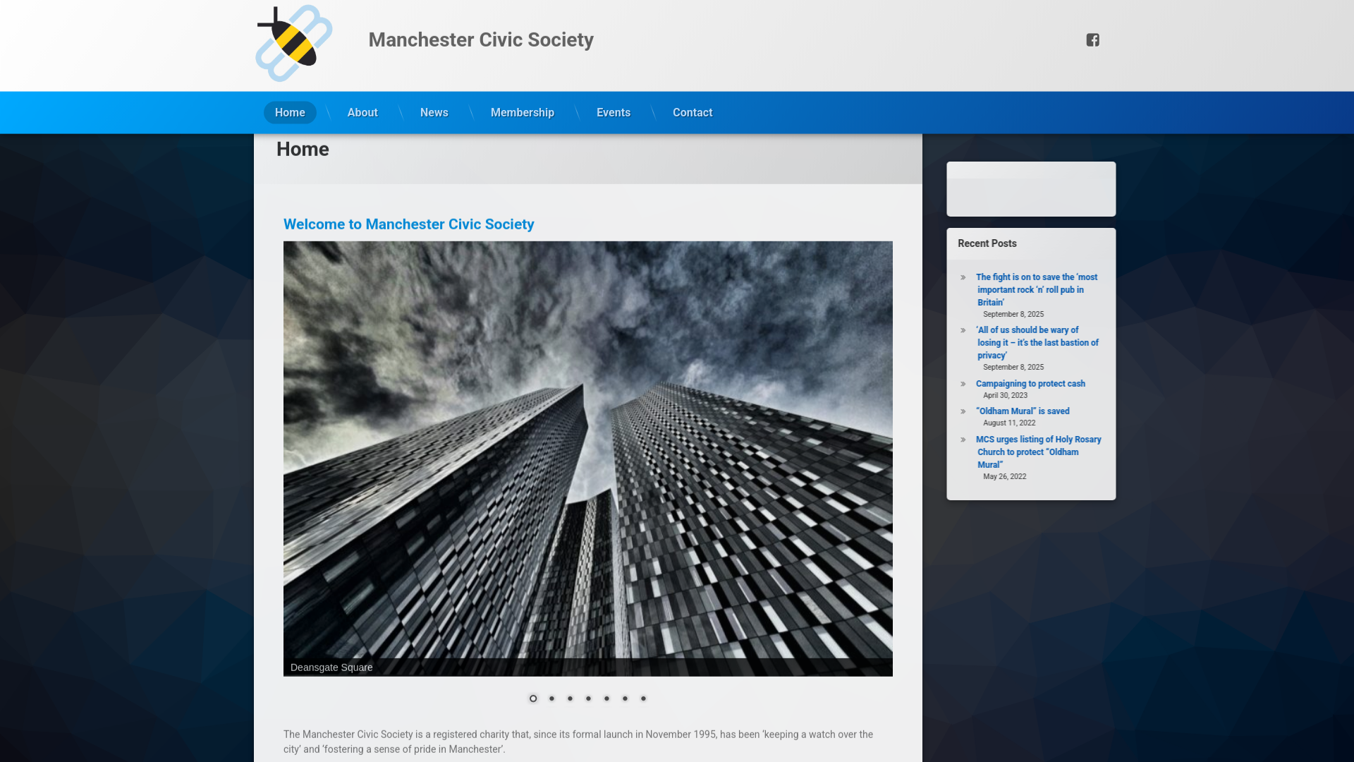
Task: Select the fifth slideshow dot
Action: click(606, 698)
